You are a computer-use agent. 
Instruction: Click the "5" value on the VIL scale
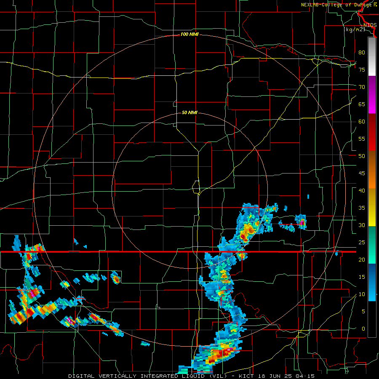point(363,312)
